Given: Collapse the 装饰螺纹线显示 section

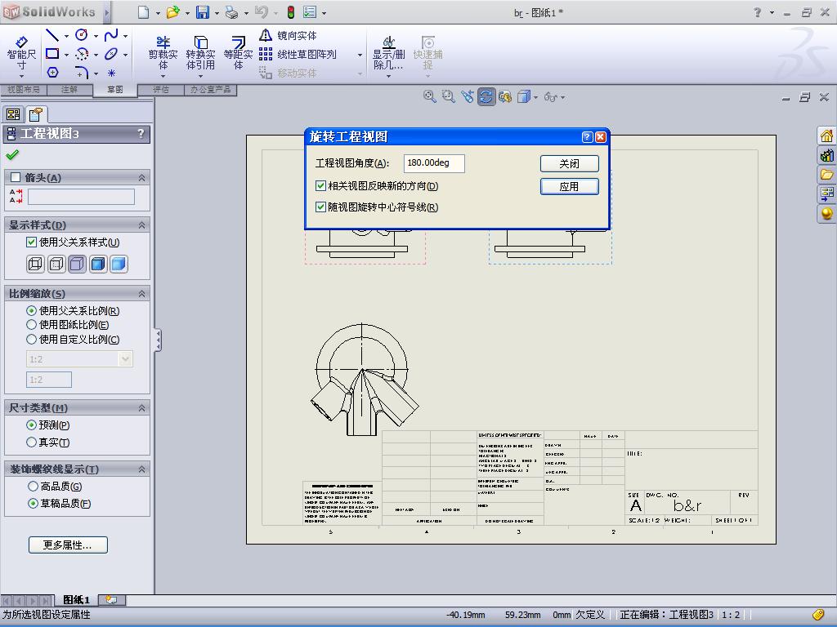Looking at the screenshot, I should pyautogui.click(x=141, y=469).
